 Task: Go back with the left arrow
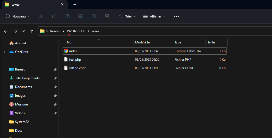point(6,31)
